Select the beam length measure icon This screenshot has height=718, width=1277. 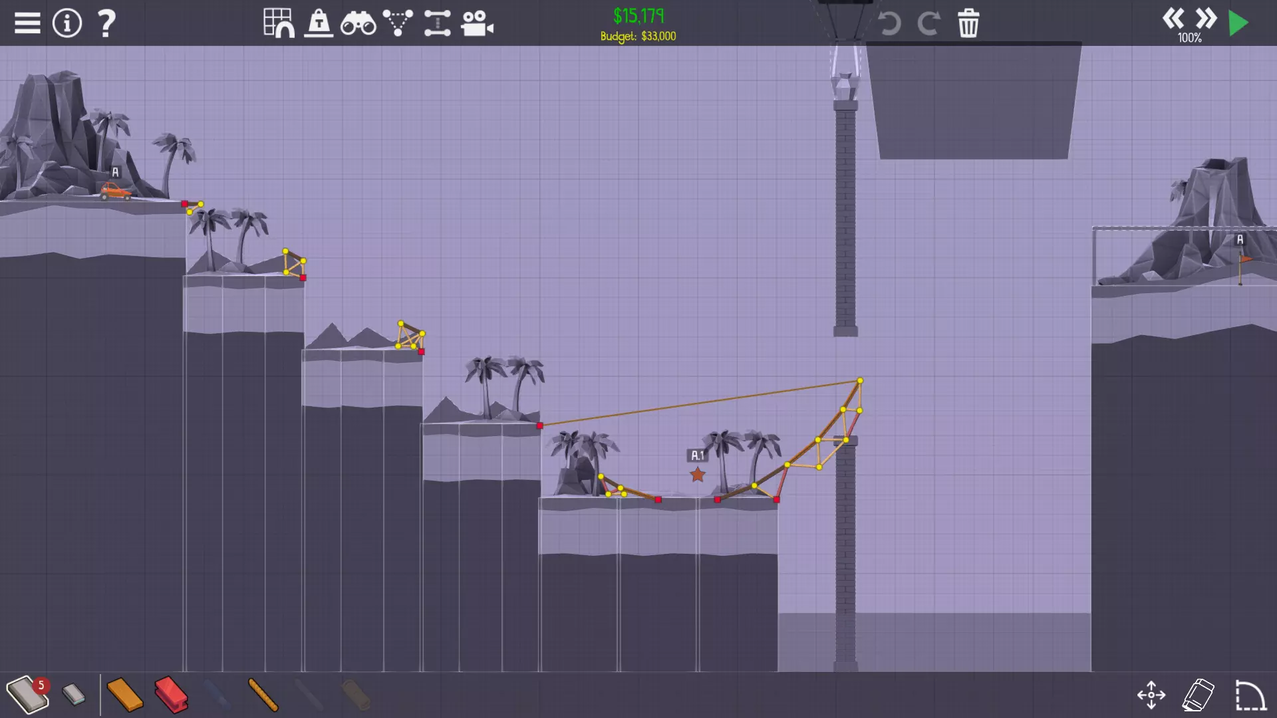[x=437, y=23]
